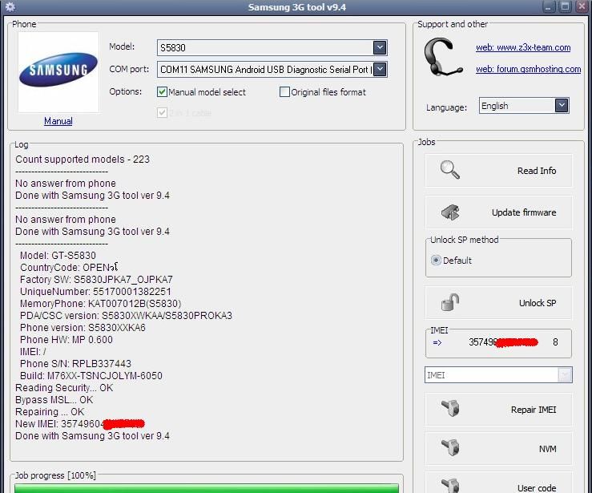Click the Samsung logo image
Viewport: 592px width, 493px height.
coord(58,71)
